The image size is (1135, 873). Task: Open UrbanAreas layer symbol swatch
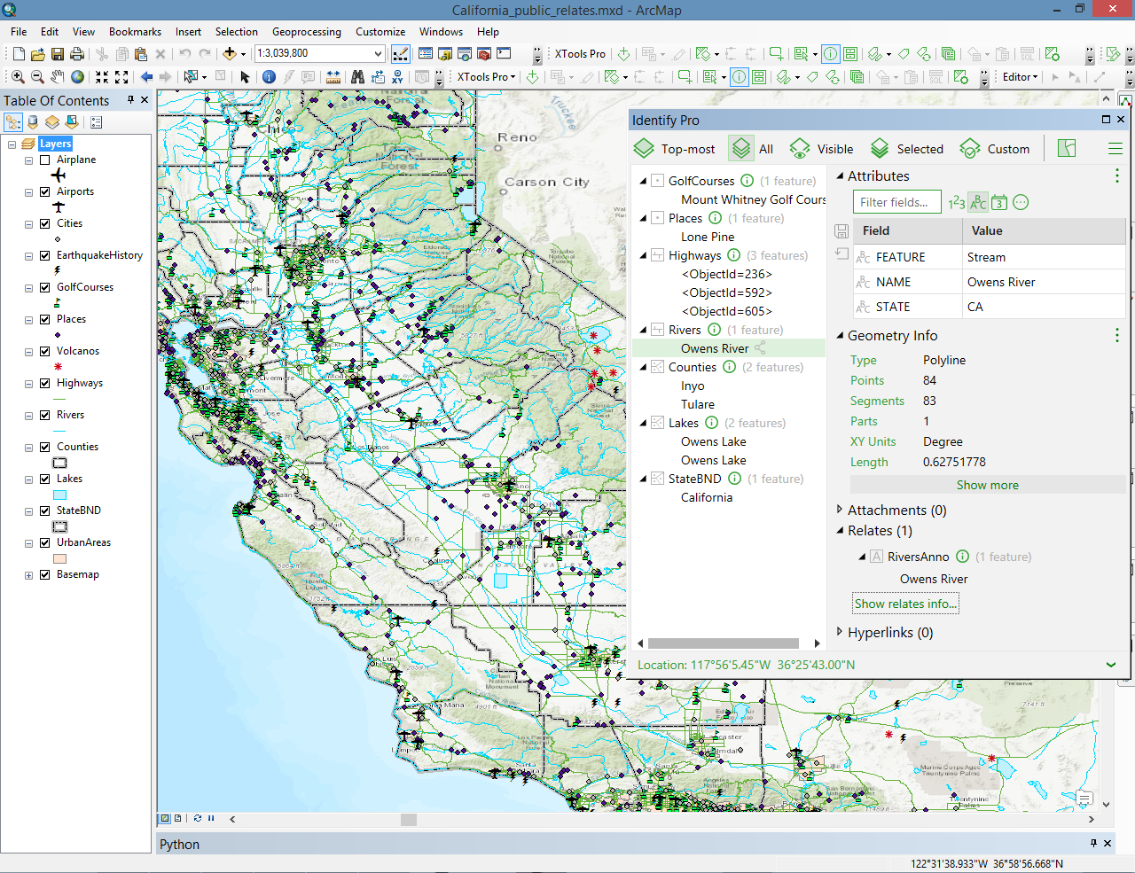tap(59, 558)
